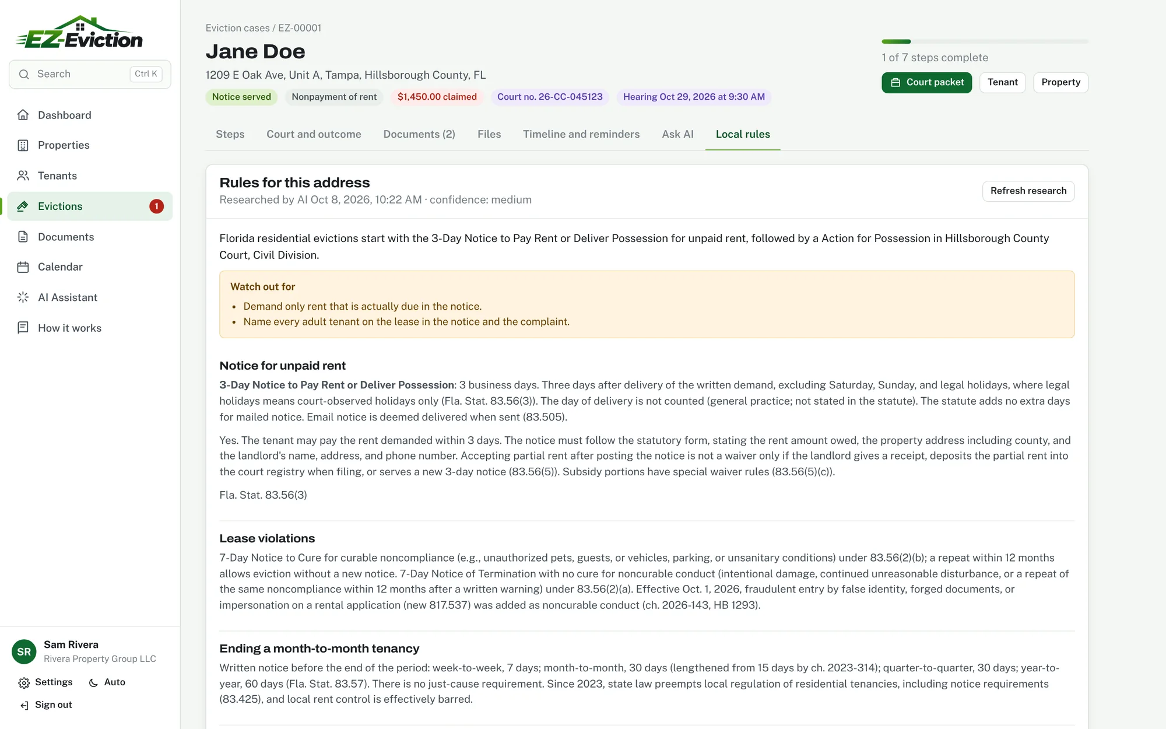Image resolution: width=1166 pixels, height=729 pixels.
Task: Go to Tenants in sidebar
Action: coord(90,176)
